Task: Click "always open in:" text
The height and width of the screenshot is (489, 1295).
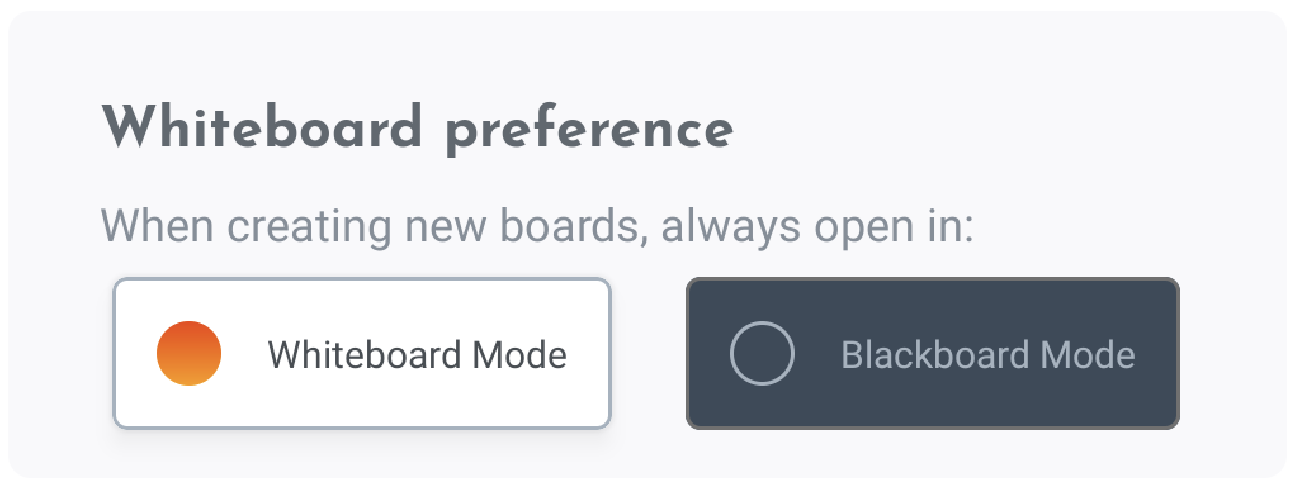Action: (x=817, y=226)
